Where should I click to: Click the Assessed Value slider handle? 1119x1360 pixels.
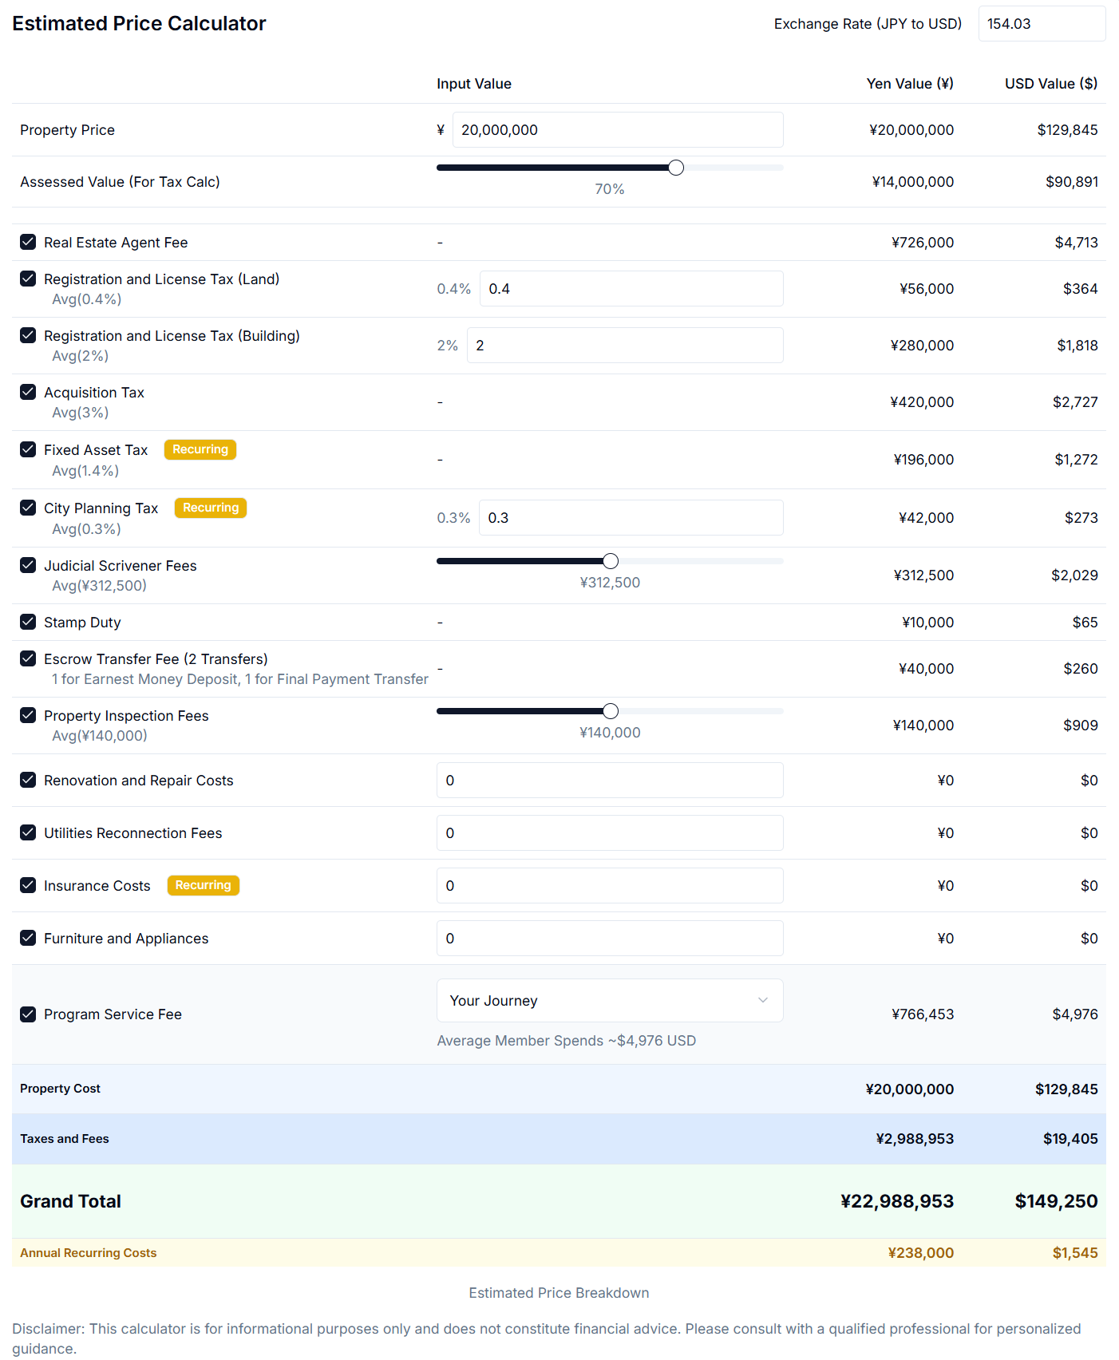(x=676, y=168)
